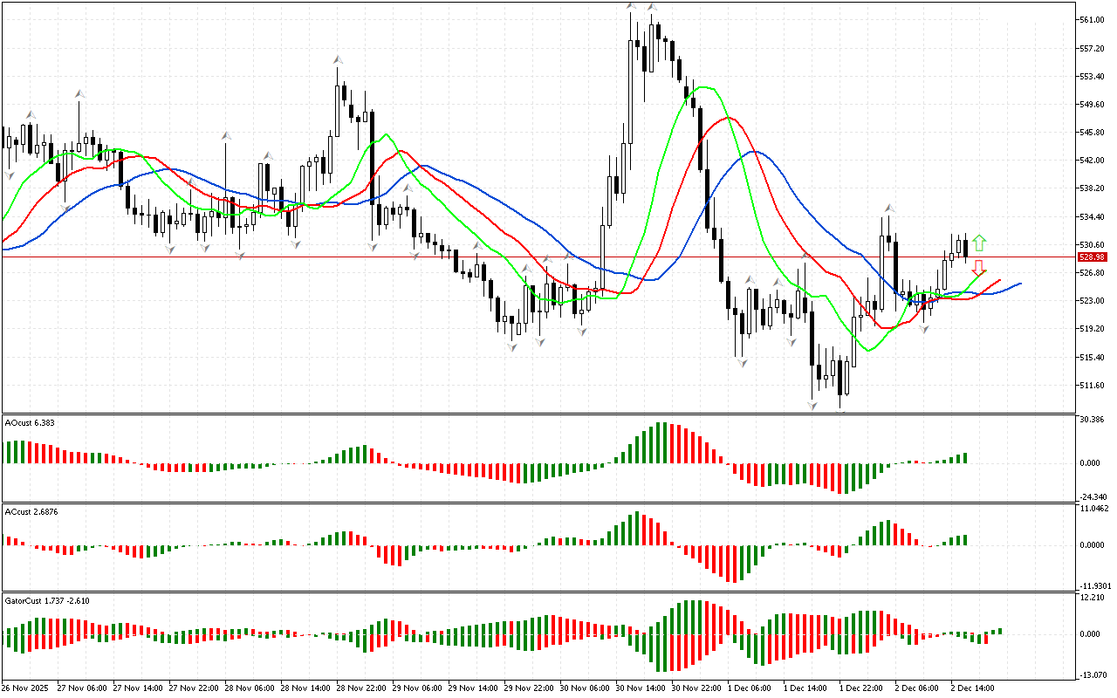Click the 561.00 price scale value
Viewport: 1117px width, 698px height.
[1092, 19]
